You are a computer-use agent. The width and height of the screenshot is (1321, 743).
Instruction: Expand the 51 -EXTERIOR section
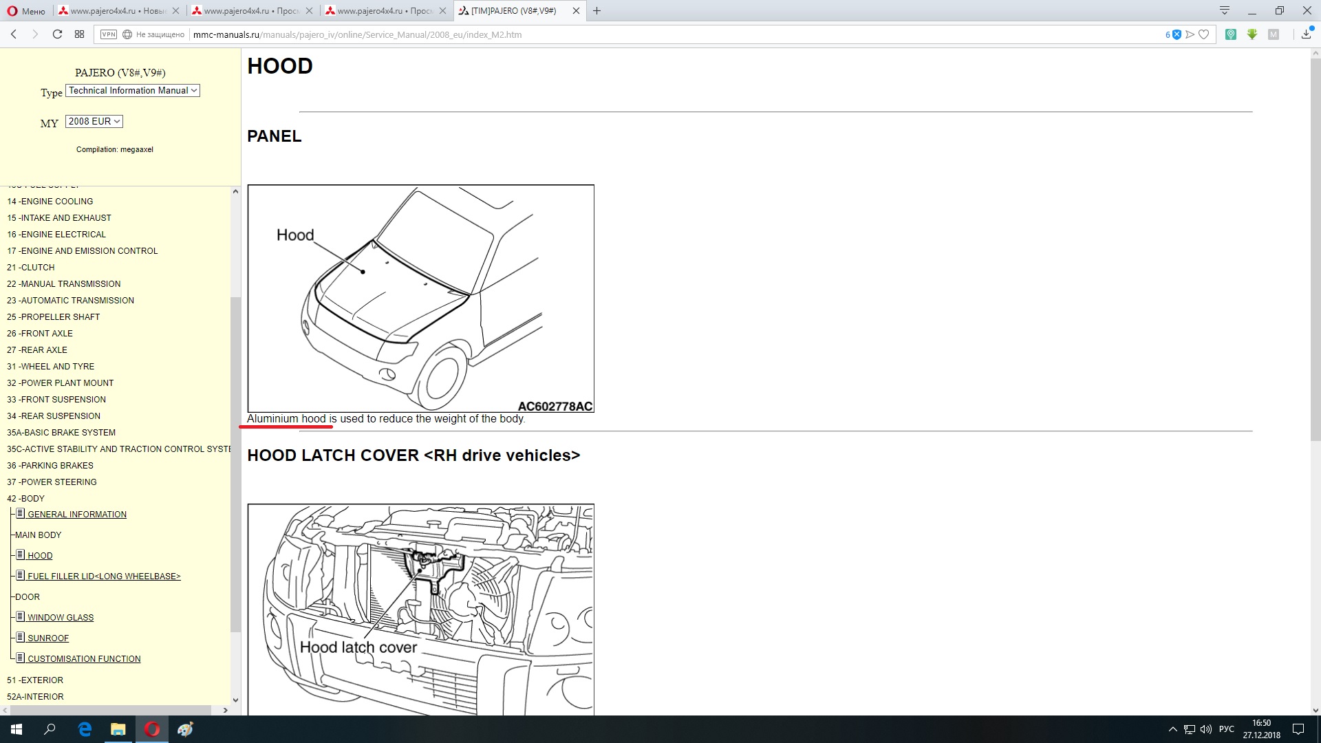[35, 680]
